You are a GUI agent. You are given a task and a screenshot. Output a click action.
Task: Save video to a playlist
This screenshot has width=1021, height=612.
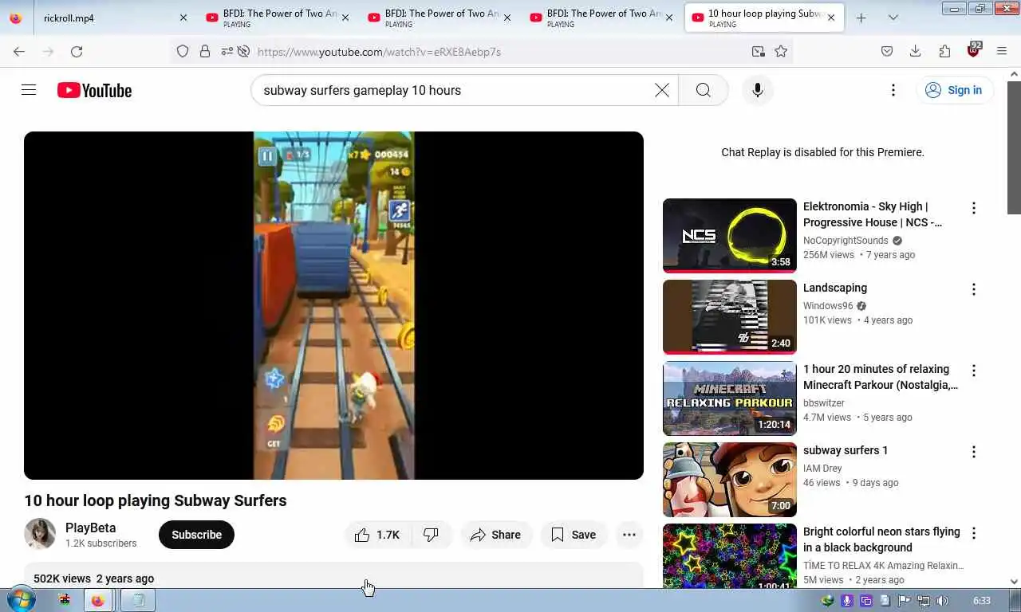tap(574, 535)
